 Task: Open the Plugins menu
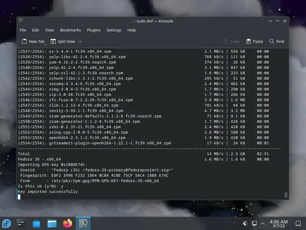(94, 30)
